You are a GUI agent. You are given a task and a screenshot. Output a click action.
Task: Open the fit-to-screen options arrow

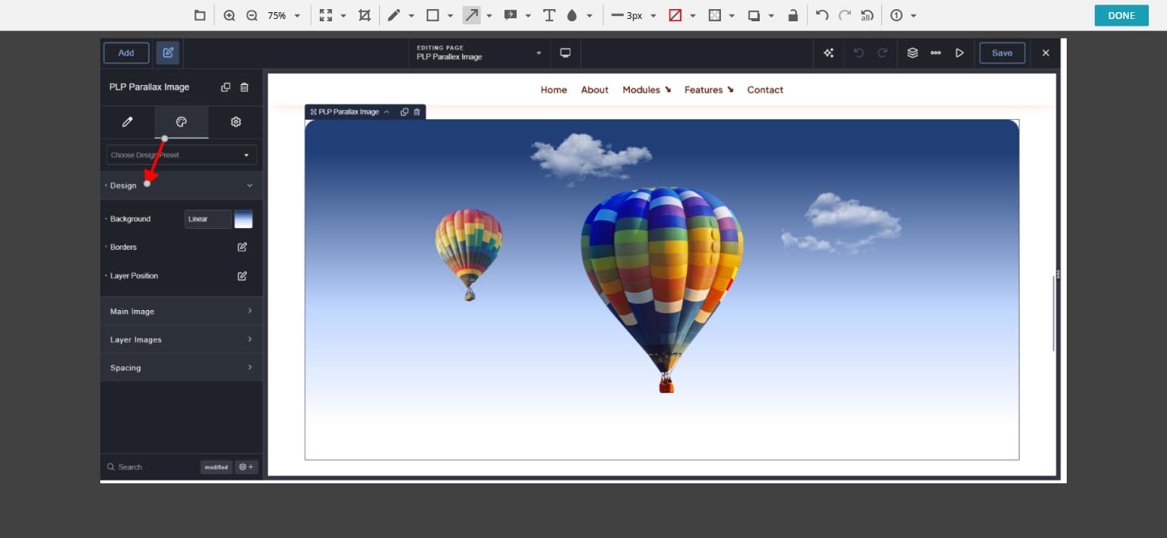pos(343,15)
